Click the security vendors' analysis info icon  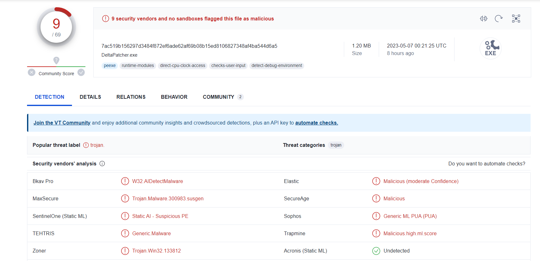point(102,164)
